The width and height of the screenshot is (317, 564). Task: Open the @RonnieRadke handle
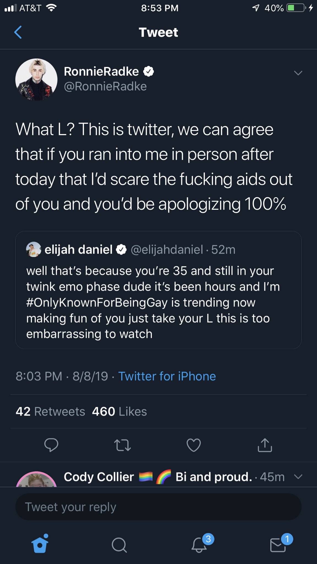pyautogui.click(x=105, y=86)
